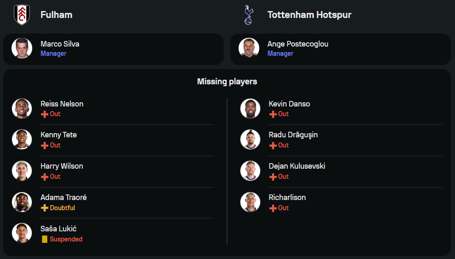The image size is (455, 259).
Task: Select Radu Drăgușin's player name
Action: click(293, 135)
